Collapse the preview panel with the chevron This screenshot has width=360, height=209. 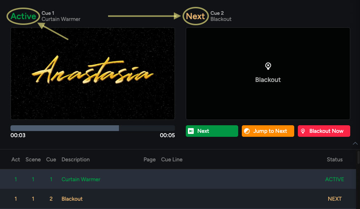click(x=355, y=143)
